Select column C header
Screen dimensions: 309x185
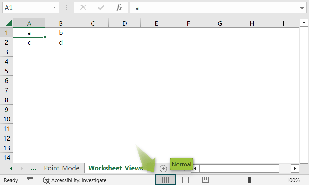tap(93, 23)
